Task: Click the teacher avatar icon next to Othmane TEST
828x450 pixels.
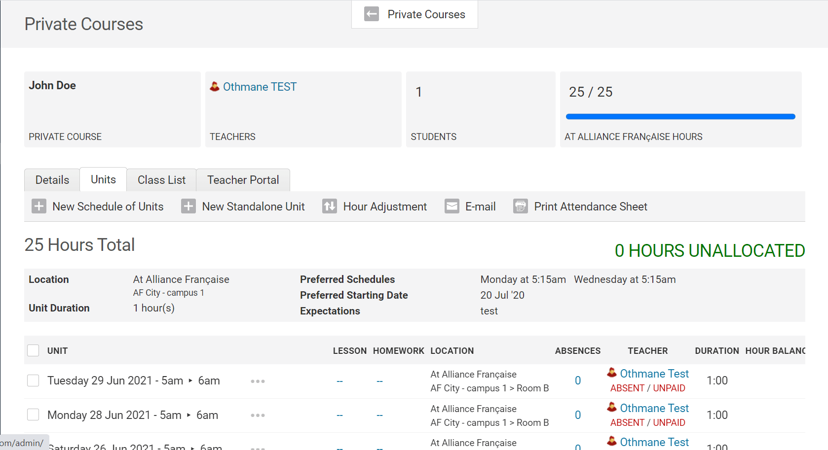Action: [215, 87]
